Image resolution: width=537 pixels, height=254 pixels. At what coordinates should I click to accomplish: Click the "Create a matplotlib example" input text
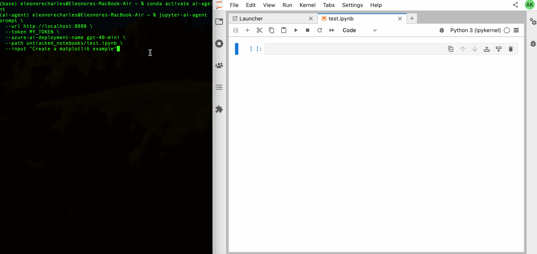click(73, 49)
